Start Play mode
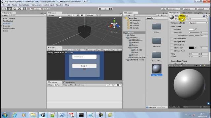This screenshot has width=211, height=118. tap(100, 9)
